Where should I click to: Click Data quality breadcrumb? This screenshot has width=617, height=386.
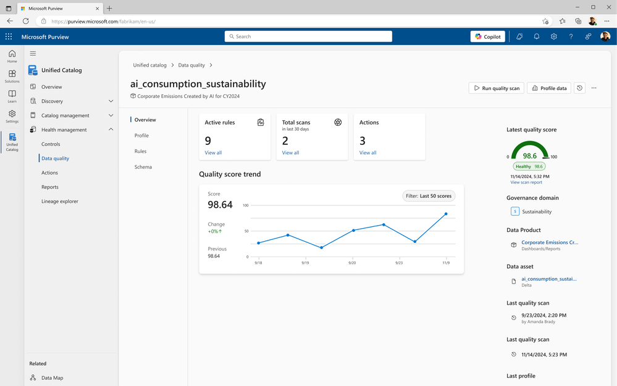pyautogui.click(x=191, y=65)
